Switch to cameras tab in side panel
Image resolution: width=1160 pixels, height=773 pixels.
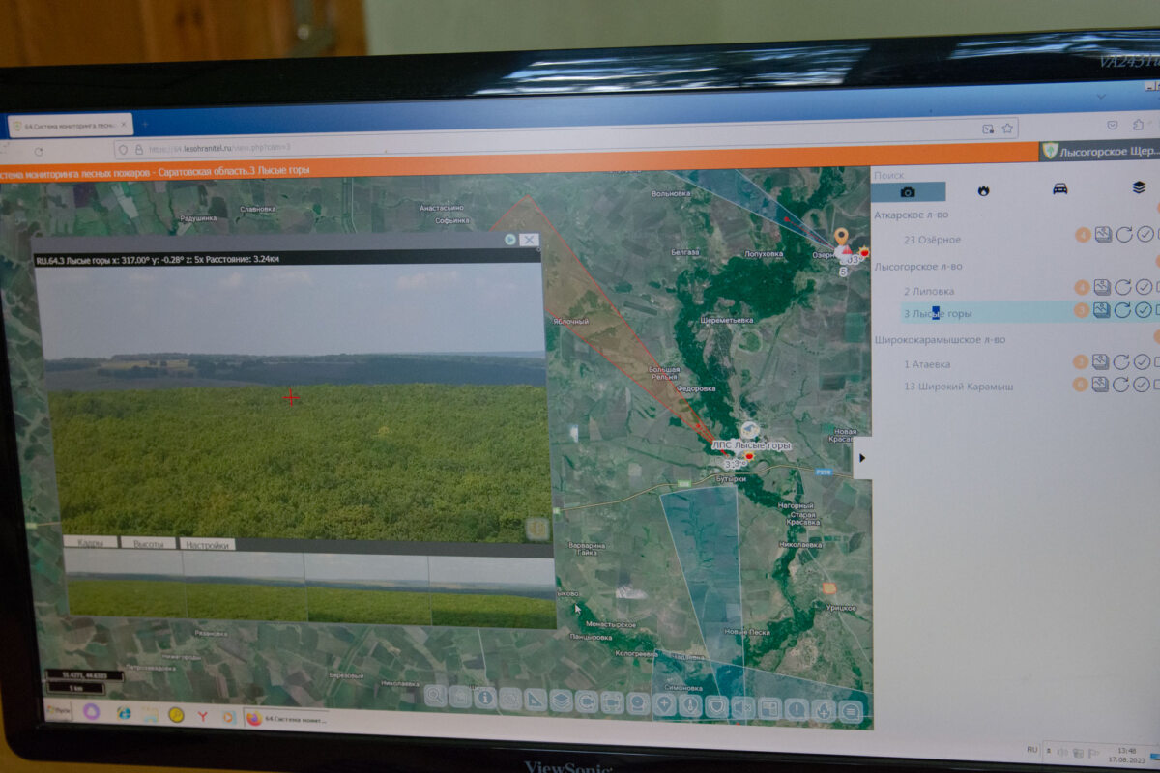[x=908, y=190]
